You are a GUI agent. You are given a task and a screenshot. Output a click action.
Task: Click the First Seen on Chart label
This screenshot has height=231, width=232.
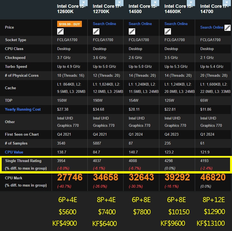22,134
